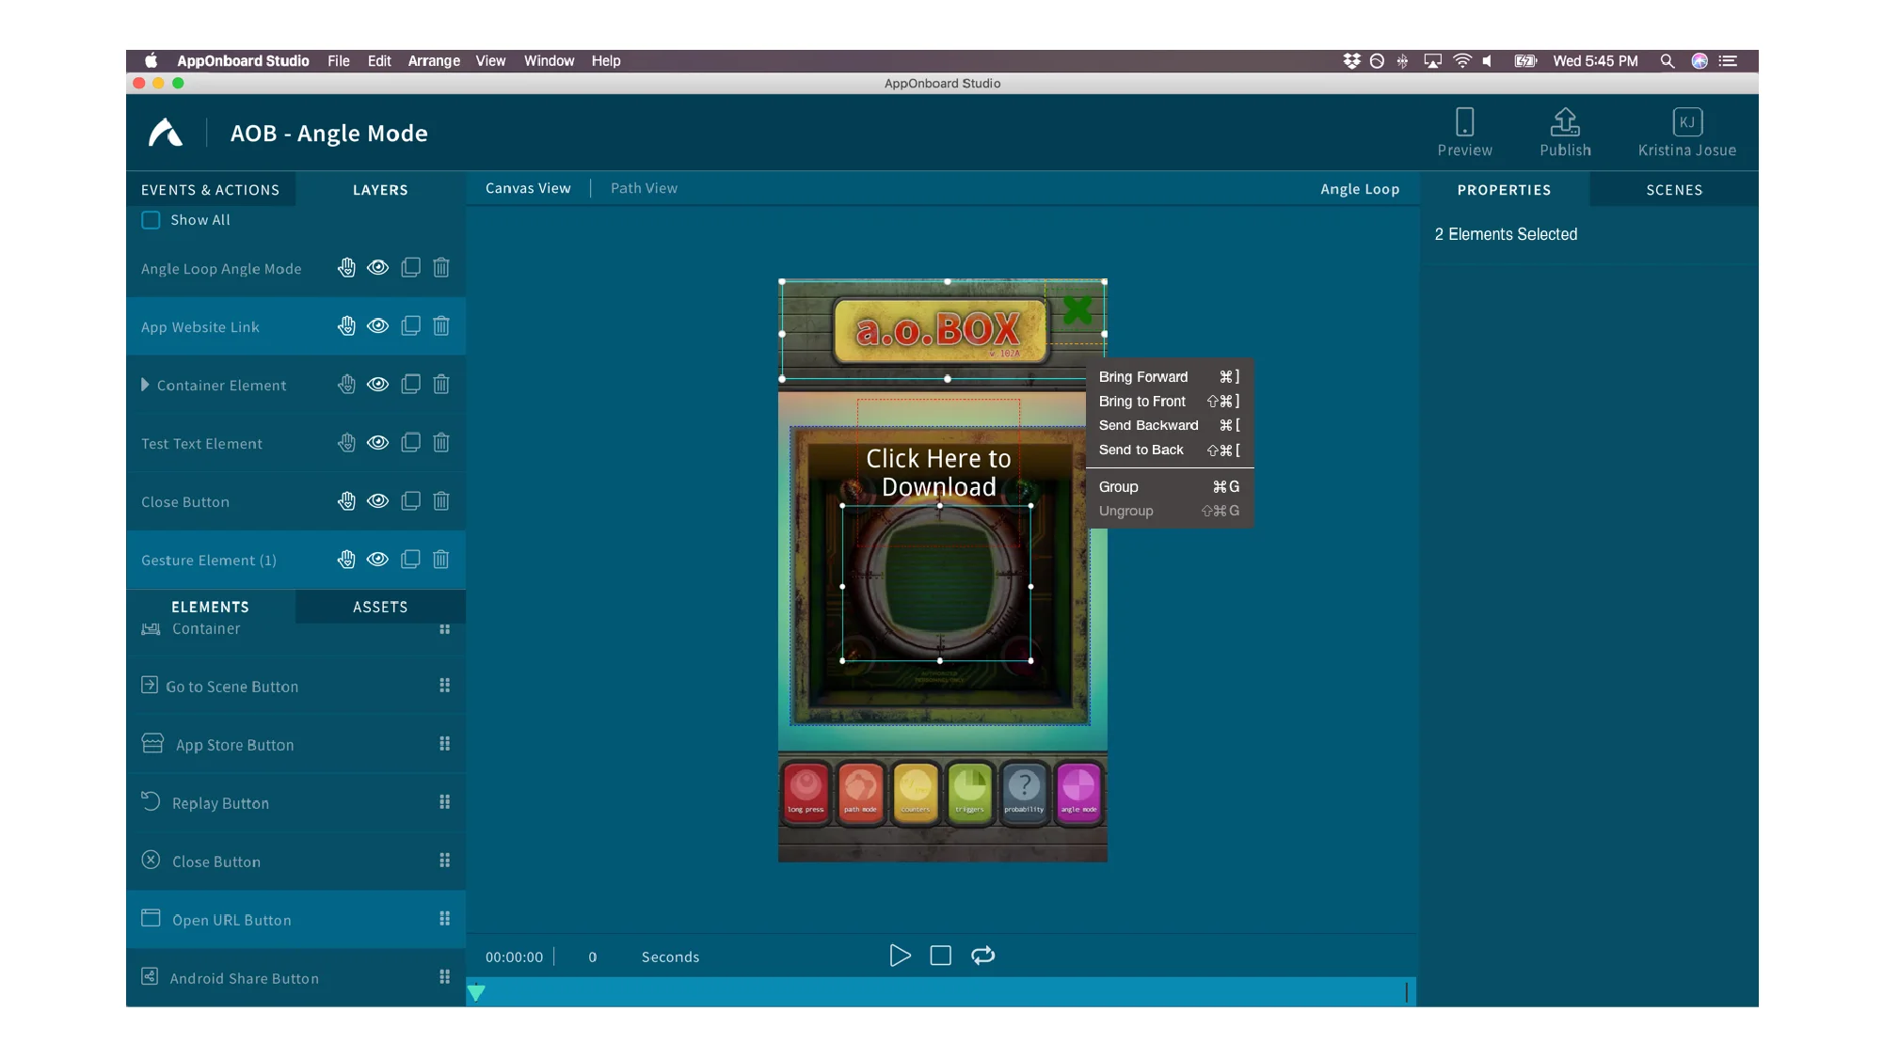The image size is (1883, 1059).
Task: Toggle visibility of Test Text Element
Action: [377, 443]
